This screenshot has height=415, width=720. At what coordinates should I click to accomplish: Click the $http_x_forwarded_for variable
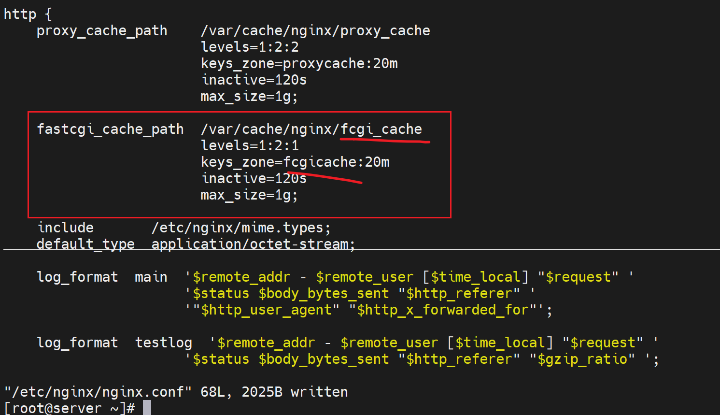click(447, 310)
